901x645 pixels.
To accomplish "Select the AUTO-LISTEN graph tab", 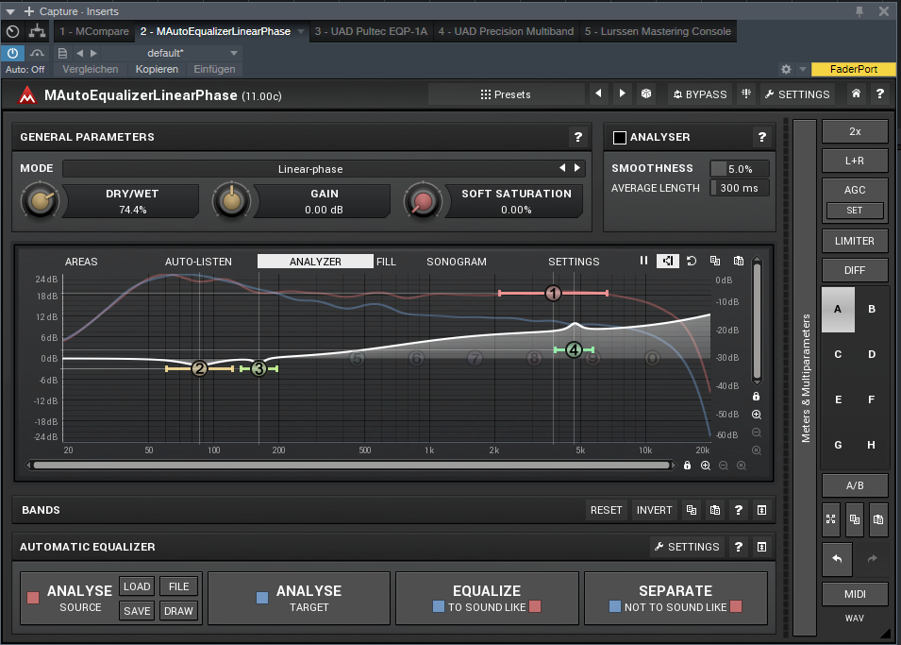I will click(198, 262).
